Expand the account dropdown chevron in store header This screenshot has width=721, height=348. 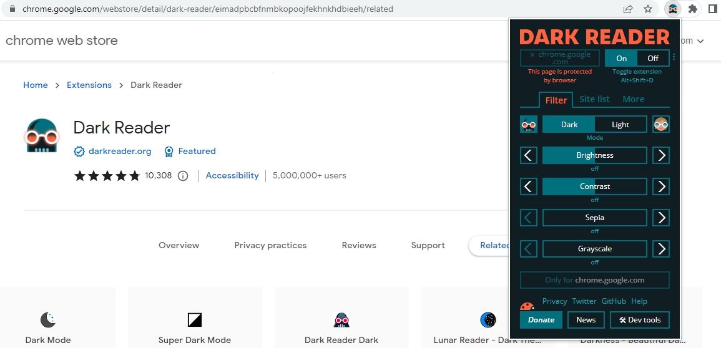(700, 41)
